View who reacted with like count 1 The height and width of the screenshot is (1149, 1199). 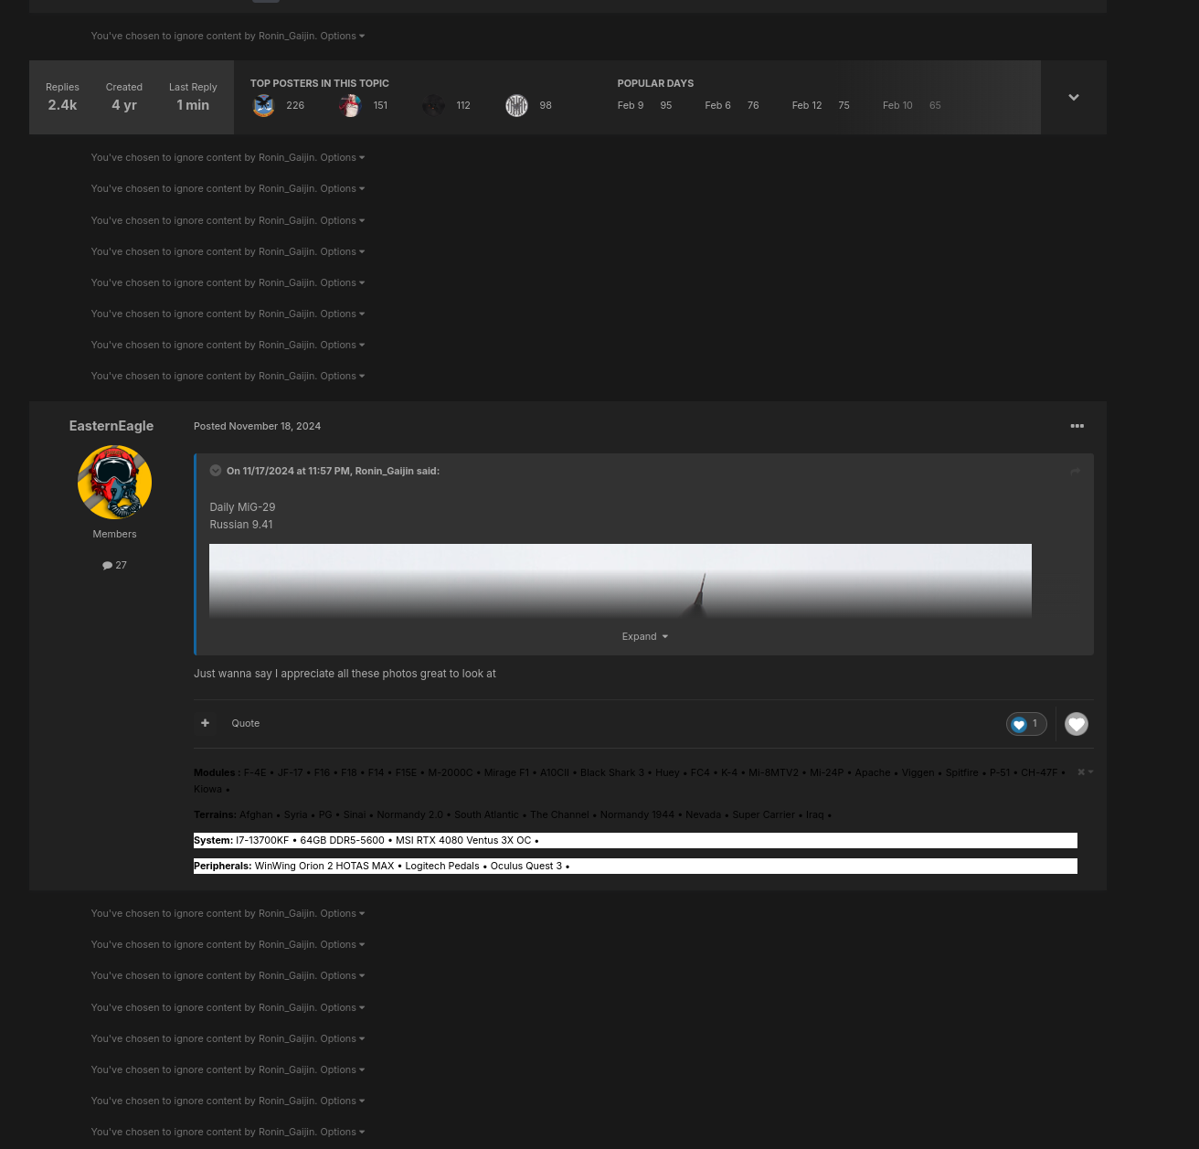tap(1026, 724)
